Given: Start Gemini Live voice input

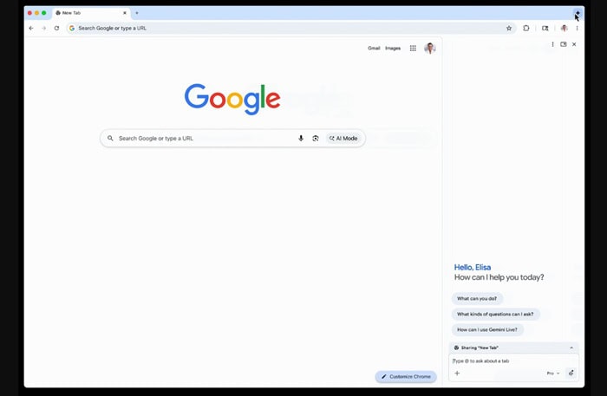Looking at the screenshot, I should (x=571, y=373).
